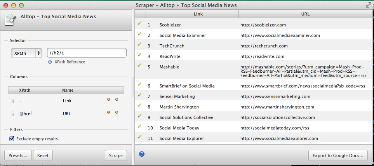Click the URL column header

[305, 14]
